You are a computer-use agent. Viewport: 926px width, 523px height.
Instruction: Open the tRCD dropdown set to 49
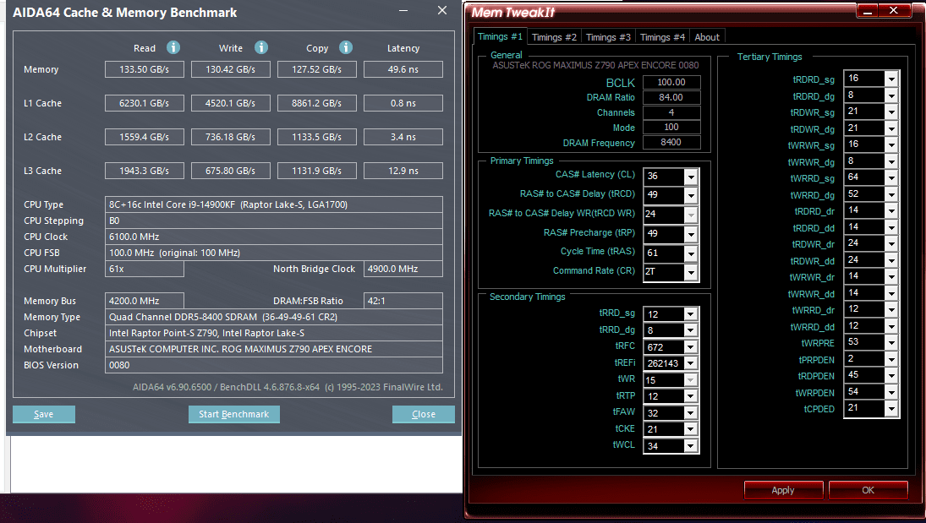(690, 195)
